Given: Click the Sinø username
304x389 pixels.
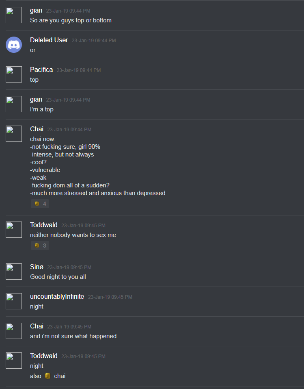Looking at the screenshot, I should tap(37, 267).
